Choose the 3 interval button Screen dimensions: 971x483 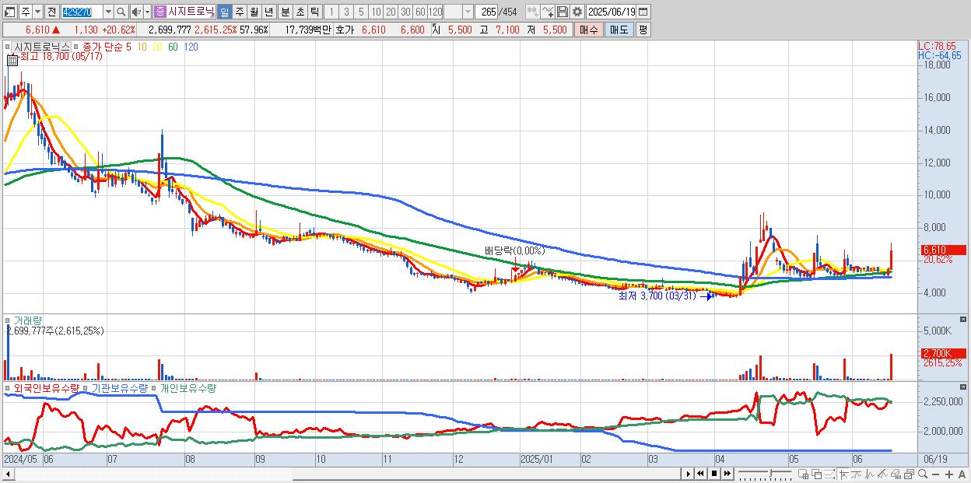(x=346, y=12)
